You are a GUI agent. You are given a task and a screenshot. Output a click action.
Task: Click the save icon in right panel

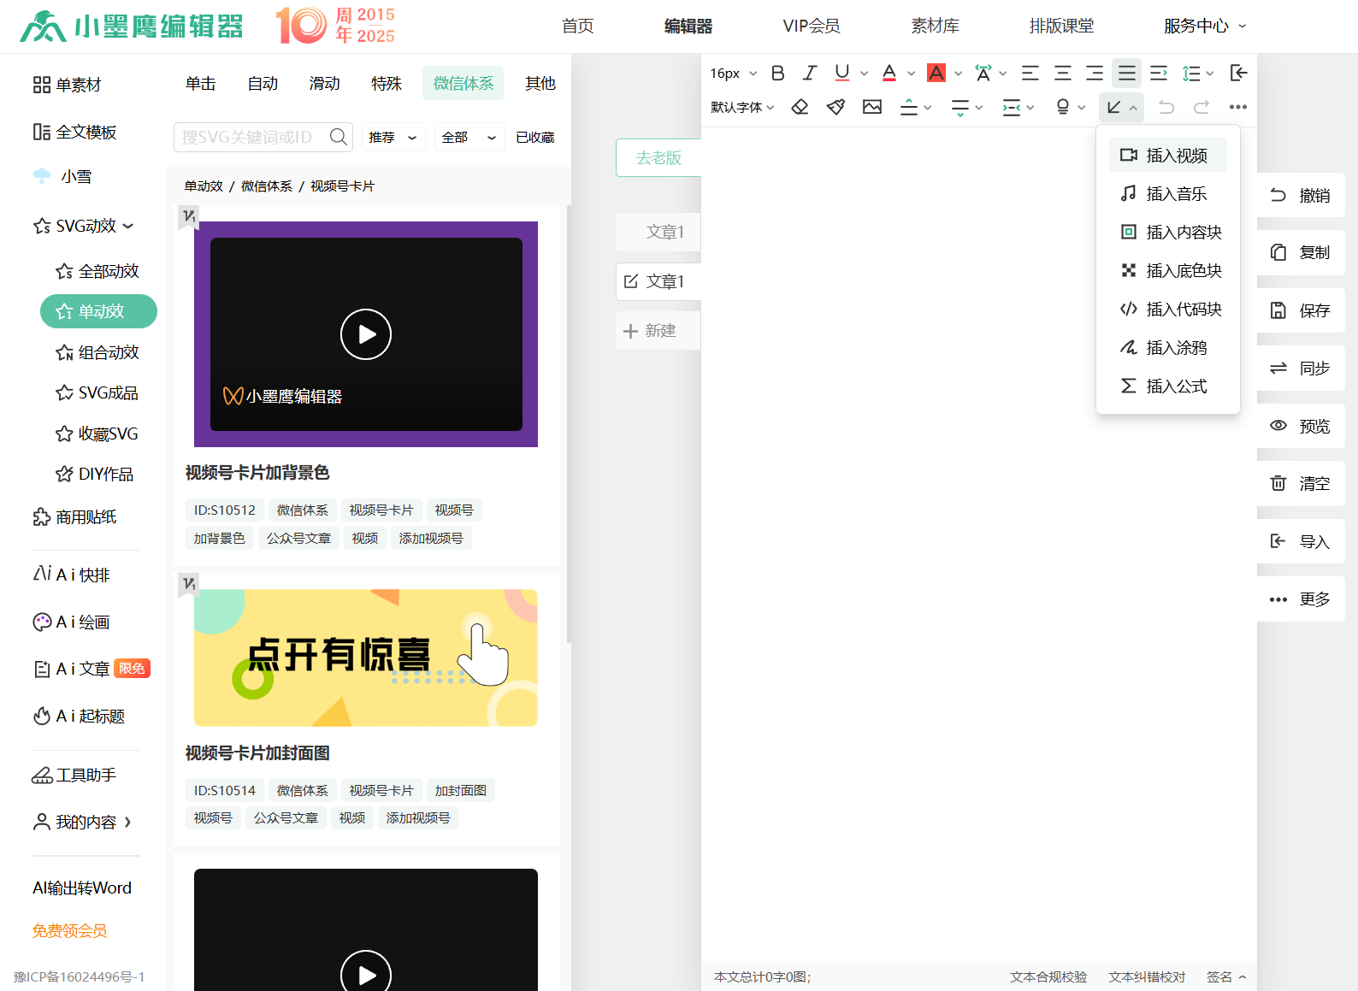click(1278, 310)
